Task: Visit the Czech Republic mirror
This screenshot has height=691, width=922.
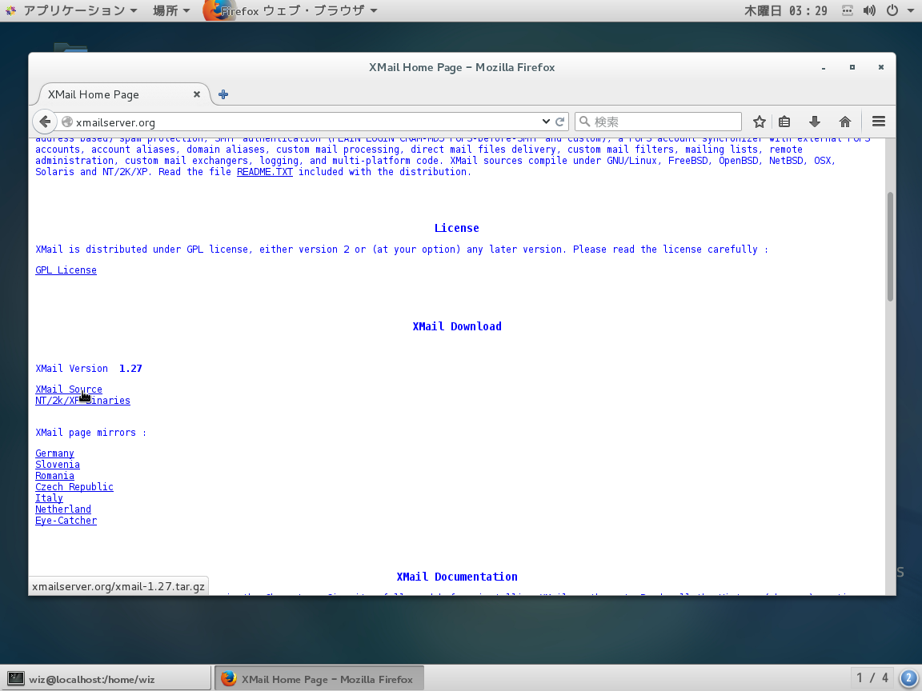Action: tap(74, 486)
